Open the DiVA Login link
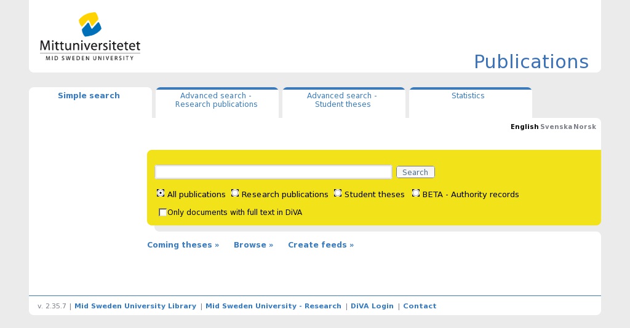The image size is (630, 328). click(372, 306)
